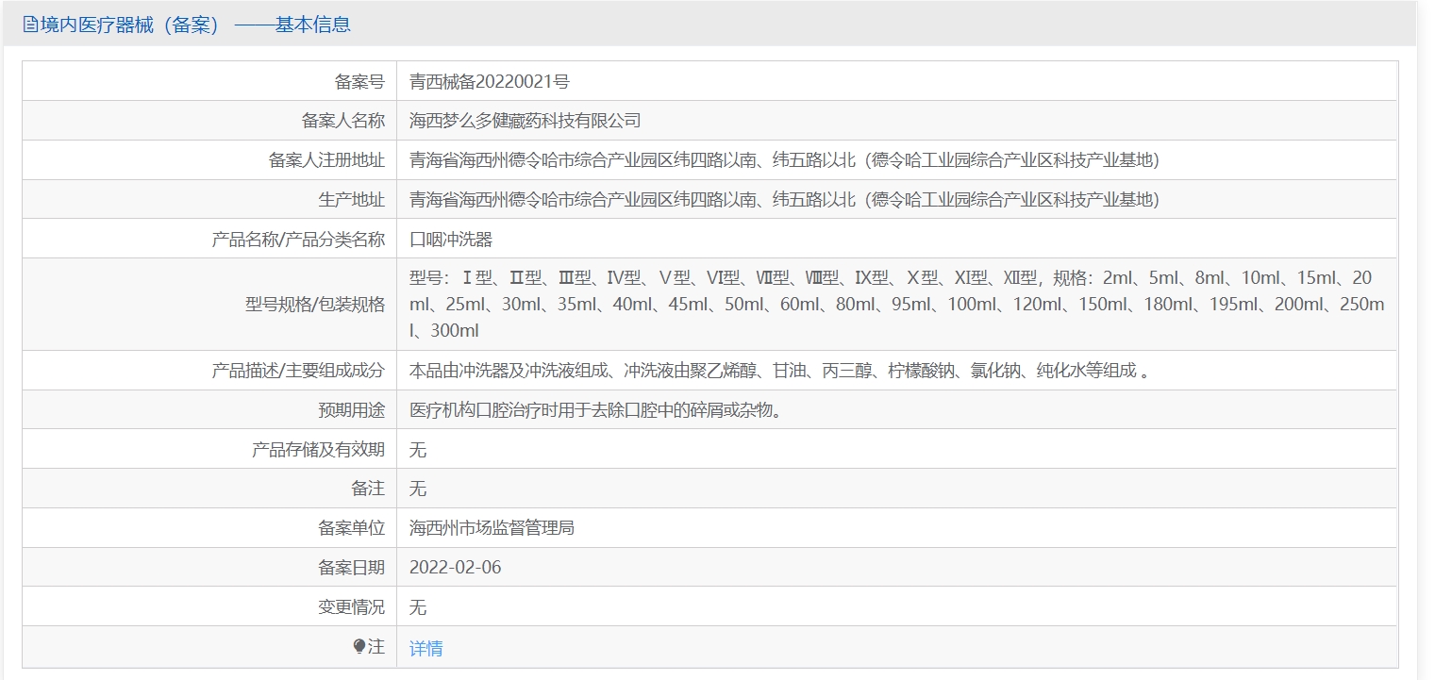The width and height of the screenshot is (1435, 680).
Task: Select company name 海西梦么多健藏药科技有限公司
Action: click(525, 121)
